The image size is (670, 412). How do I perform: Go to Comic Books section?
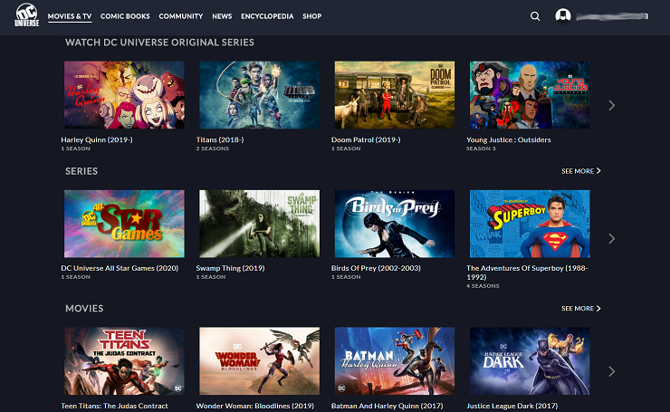(125, 16)
